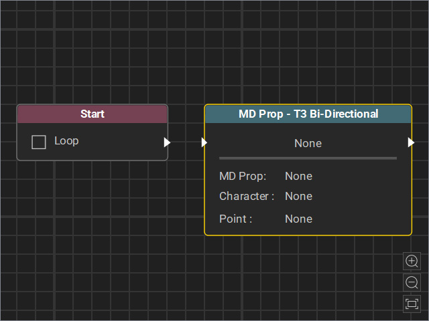429x321 pixels.
Task: Click the Start node output arrow
Action: 167,142
